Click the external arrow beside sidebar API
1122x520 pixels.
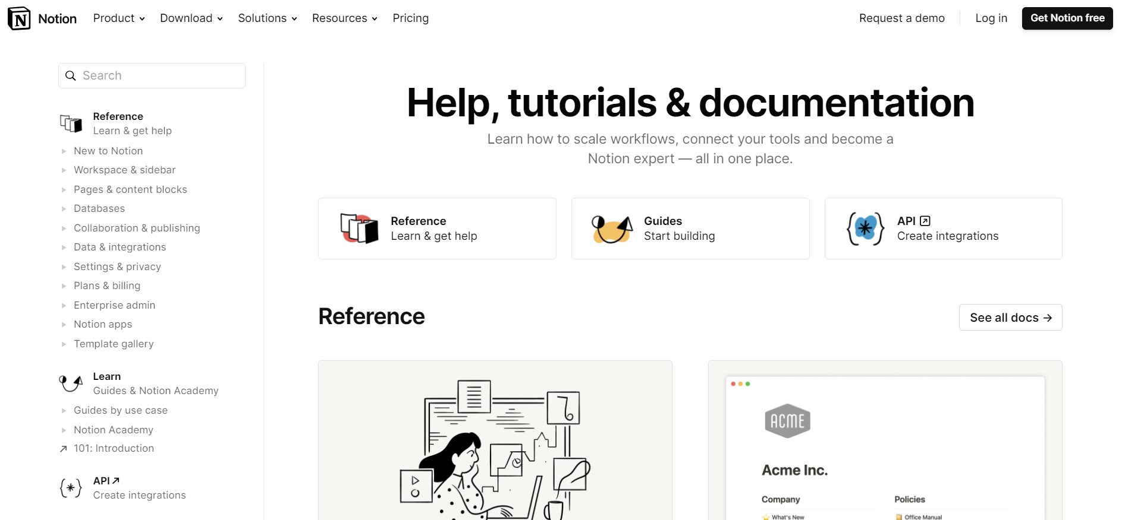click(116, 480)
